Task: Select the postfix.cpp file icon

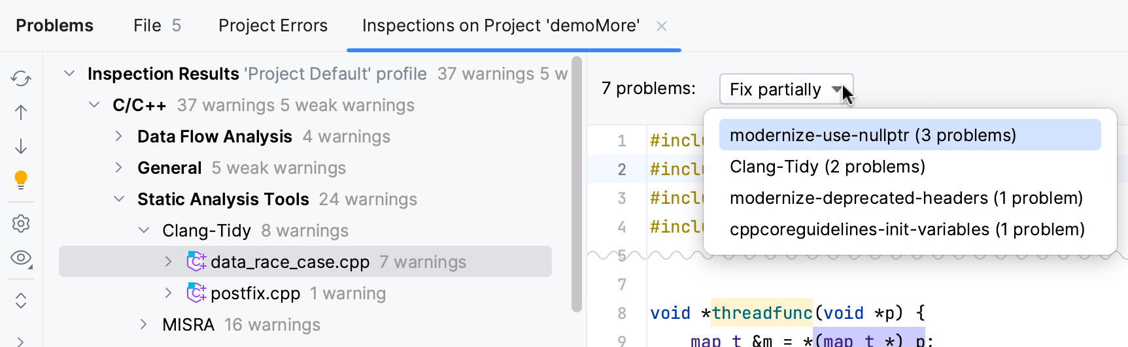Action: point(196,293)
